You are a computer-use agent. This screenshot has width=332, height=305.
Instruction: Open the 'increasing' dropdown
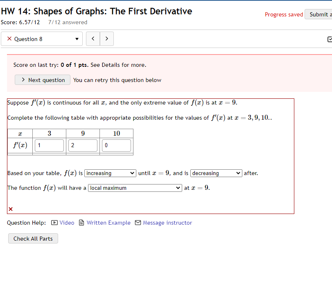(110, 173)
